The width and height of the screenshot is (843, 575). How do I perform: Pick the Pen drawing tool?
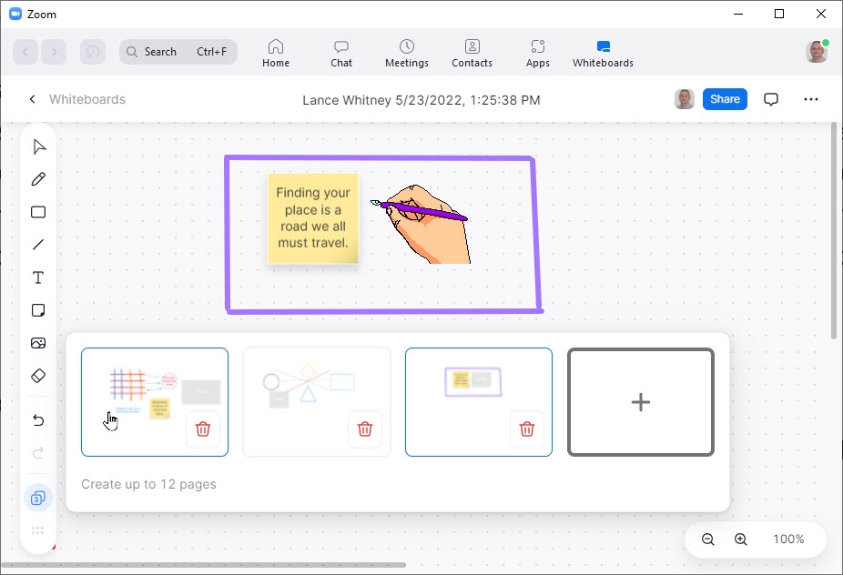click(x=38, y=179)
